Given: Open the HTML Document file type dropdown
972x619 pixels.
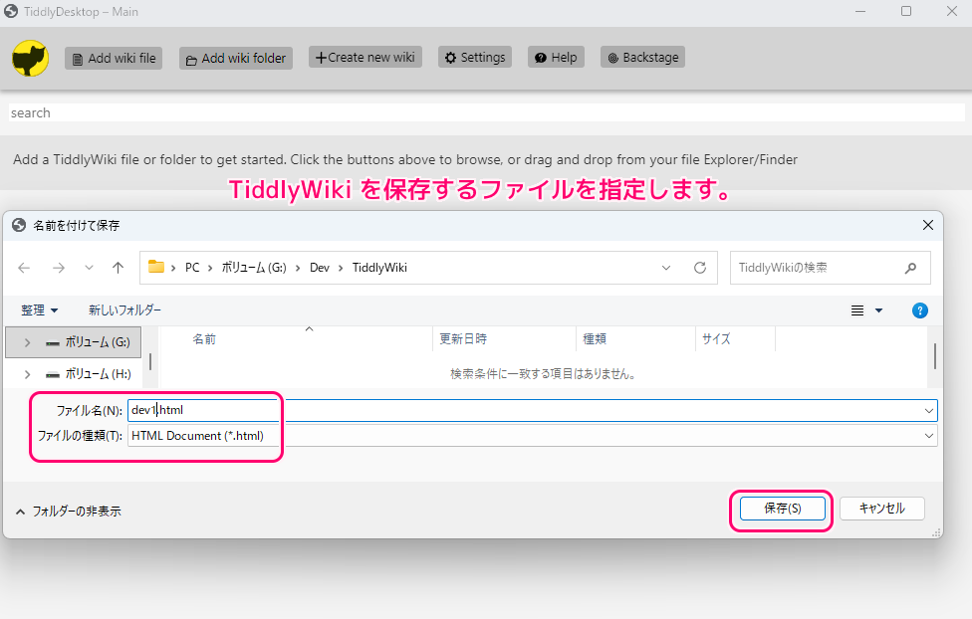Looking at the screenshot, I should click(x=927, y=435).
